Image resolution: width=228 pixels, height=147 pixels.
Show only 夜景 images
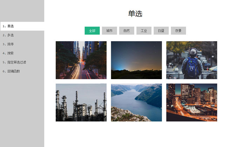click(178, 30)
